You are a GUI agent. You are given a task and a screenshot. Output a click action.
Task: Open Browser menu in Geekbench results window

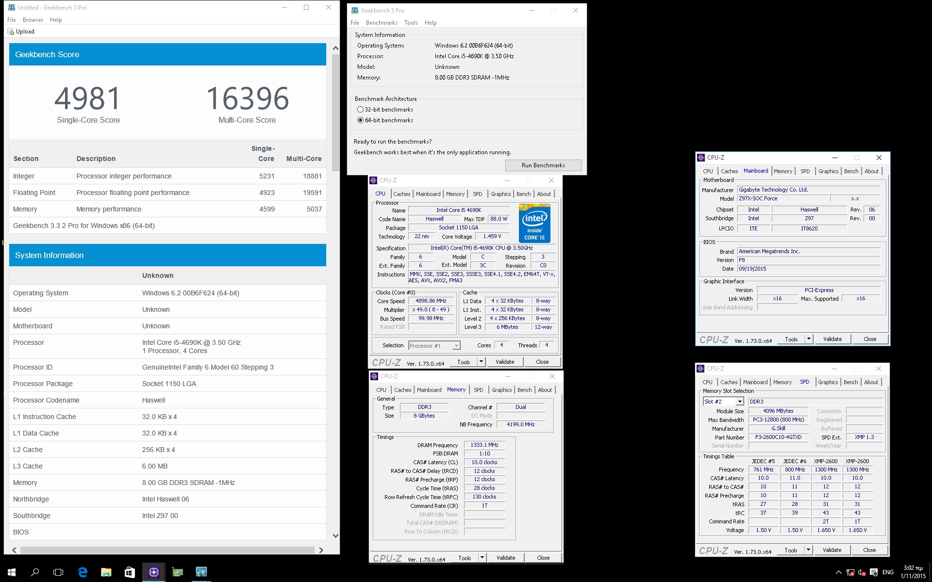click(x=33, y=20)
